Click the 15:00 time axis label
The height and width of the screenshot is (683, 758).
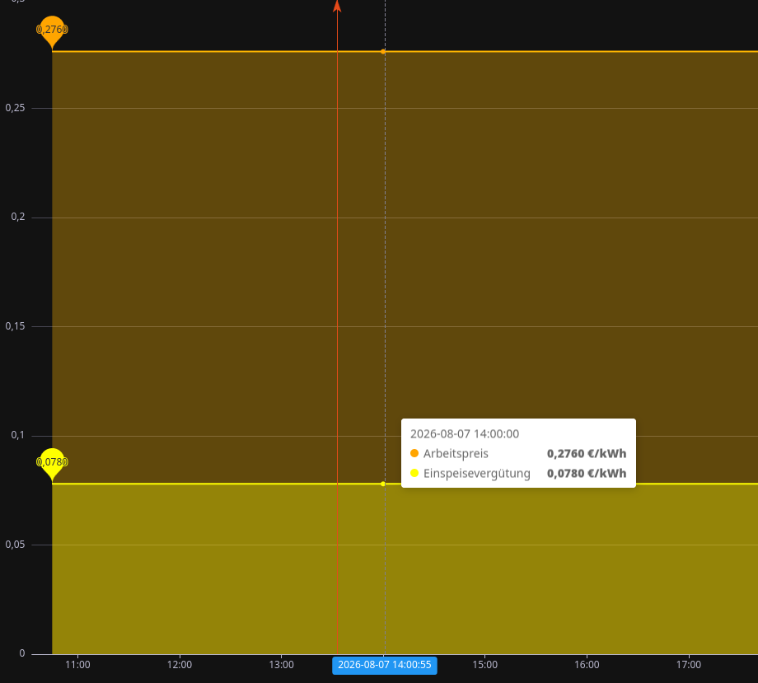(x=484, y=665)
